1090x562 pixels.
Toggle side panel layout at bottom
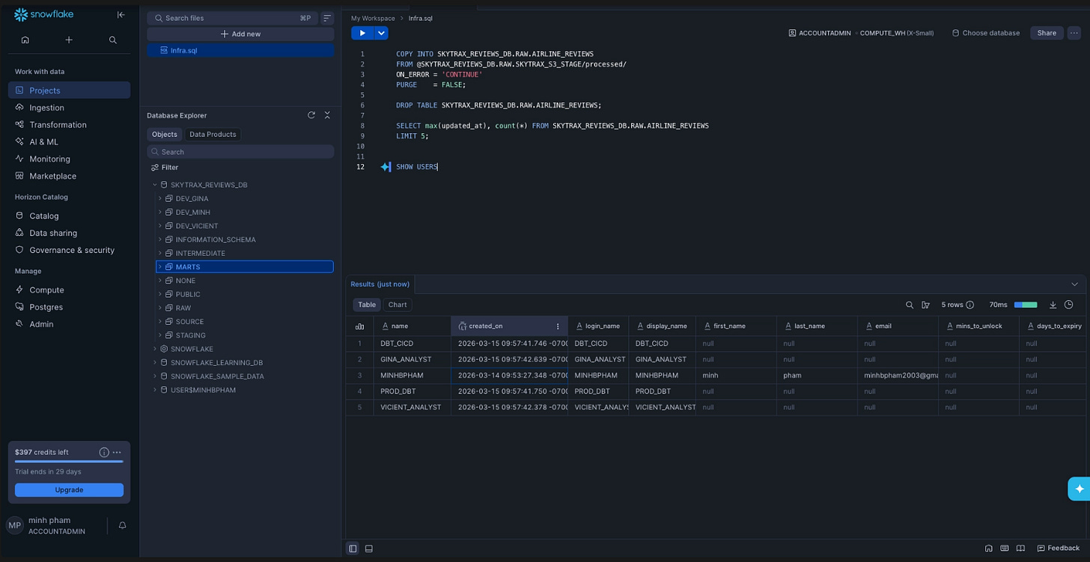click(x=353, y=549)
